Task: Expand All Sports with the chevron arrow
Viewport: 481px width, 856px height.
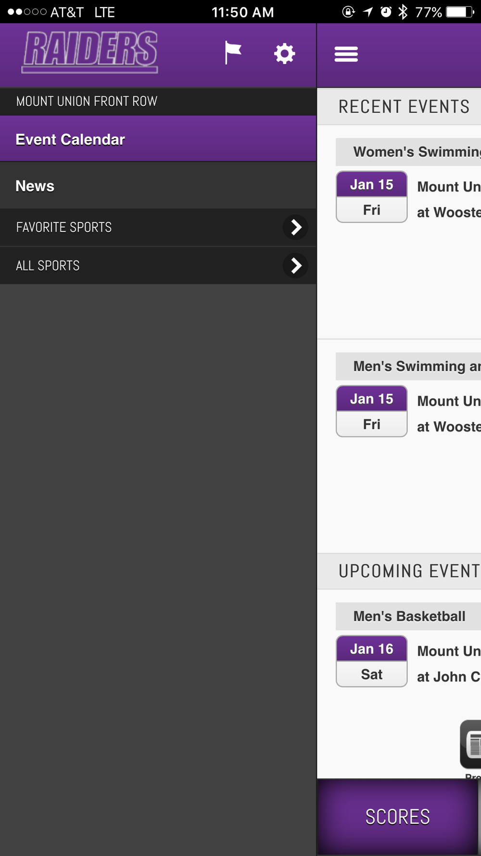Action: (296, 265)
